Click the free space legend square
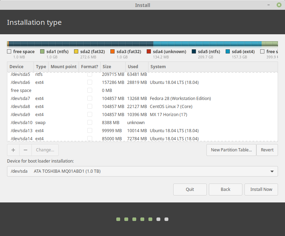The height and width of the screenshot is (236, 285). pyautogui.click(x=9, y=51)
